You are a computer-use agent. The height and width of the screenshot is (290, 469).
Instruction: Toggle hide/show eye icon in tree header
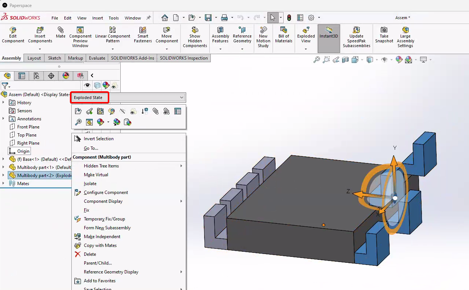click(x=87, y=85)
